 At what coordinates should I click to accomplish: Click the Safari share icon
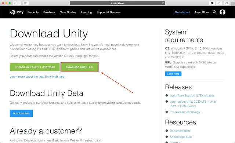point(219,3)
